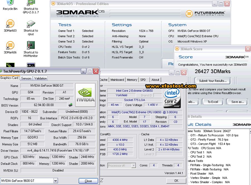Image resolution: width=251 pixels, height=185 pixels.
Task: Switch to the Memory tab in CPU-Z
Action: [x=132, y=80]
